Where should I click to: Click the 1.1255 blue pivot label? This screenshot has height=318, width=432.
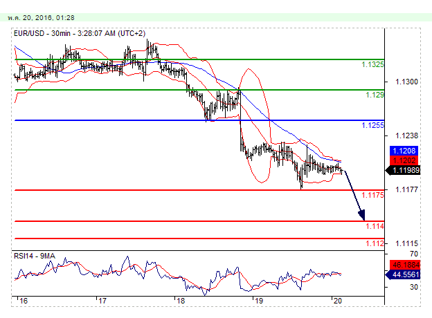[372, 125]
